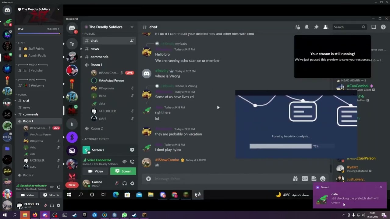Click the Message #chat input field
Screen dimensions: 390x219
tap(222, 179)
